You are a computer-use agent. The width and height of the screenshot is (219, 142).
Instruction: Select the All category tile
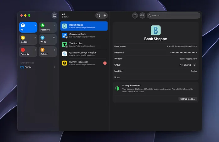pos(28,27)
